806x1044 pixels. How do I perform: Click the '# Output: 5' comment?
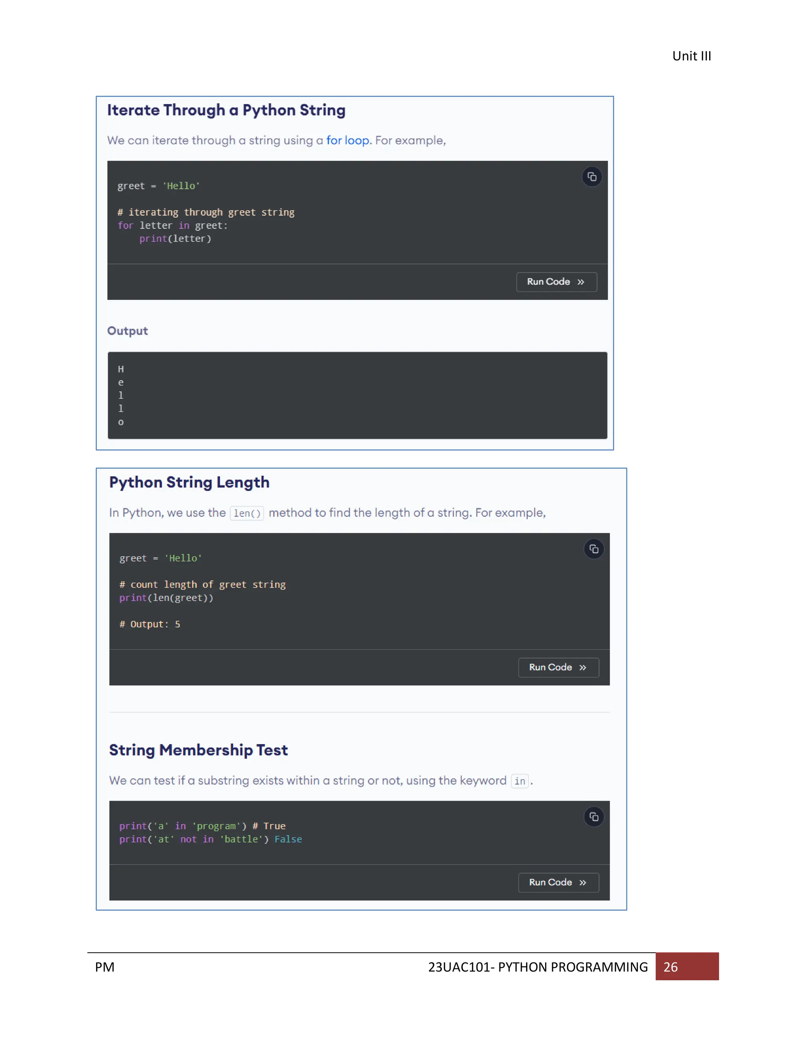pos(150,624)
